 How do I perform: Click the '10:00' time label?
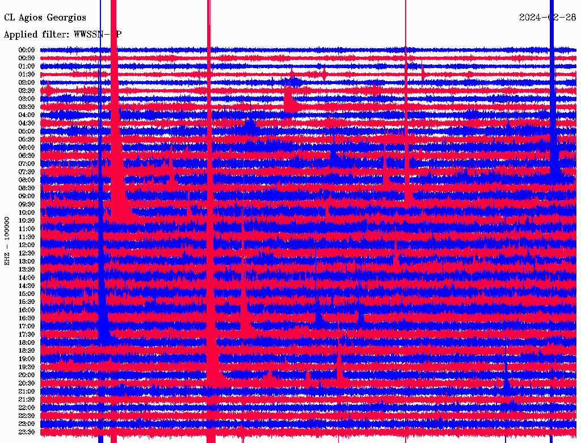point(27,212)
